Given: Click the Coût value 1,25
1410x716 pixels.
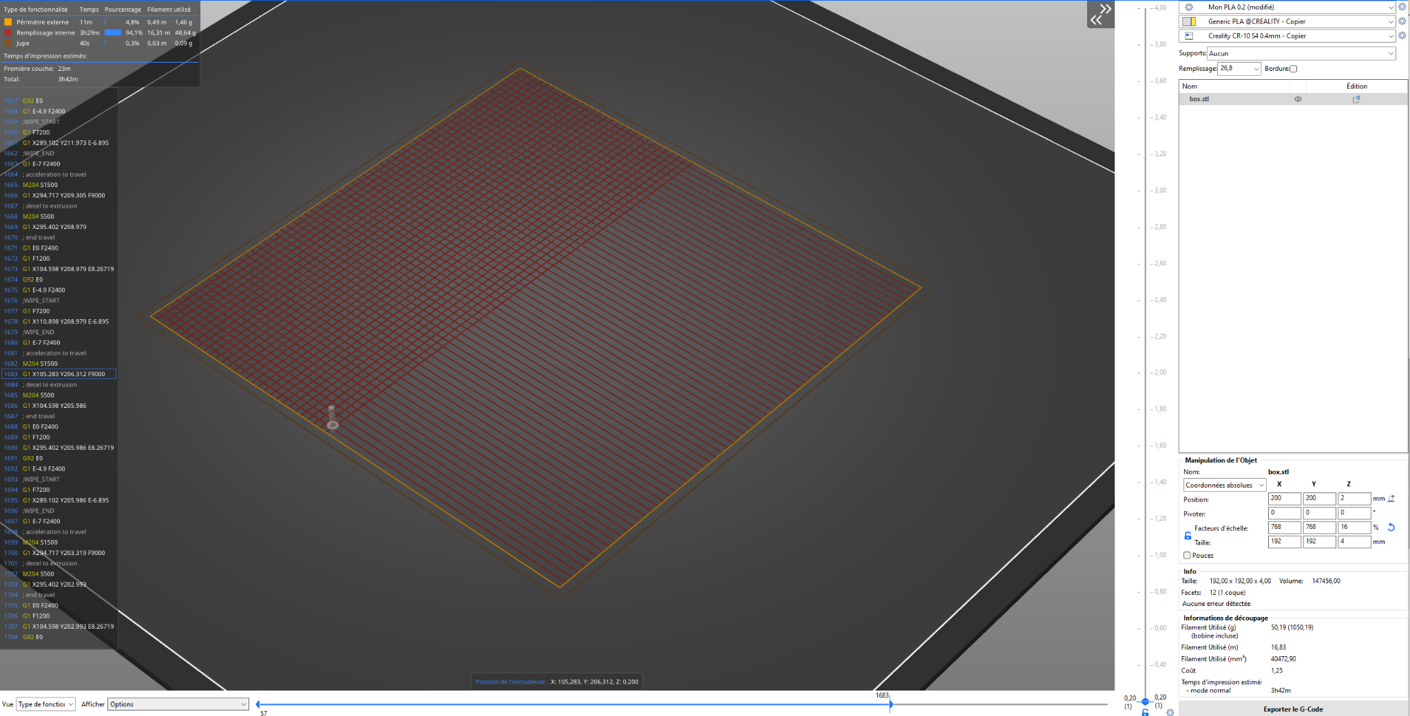Looking at the screenshot, I should [1276, 671].
